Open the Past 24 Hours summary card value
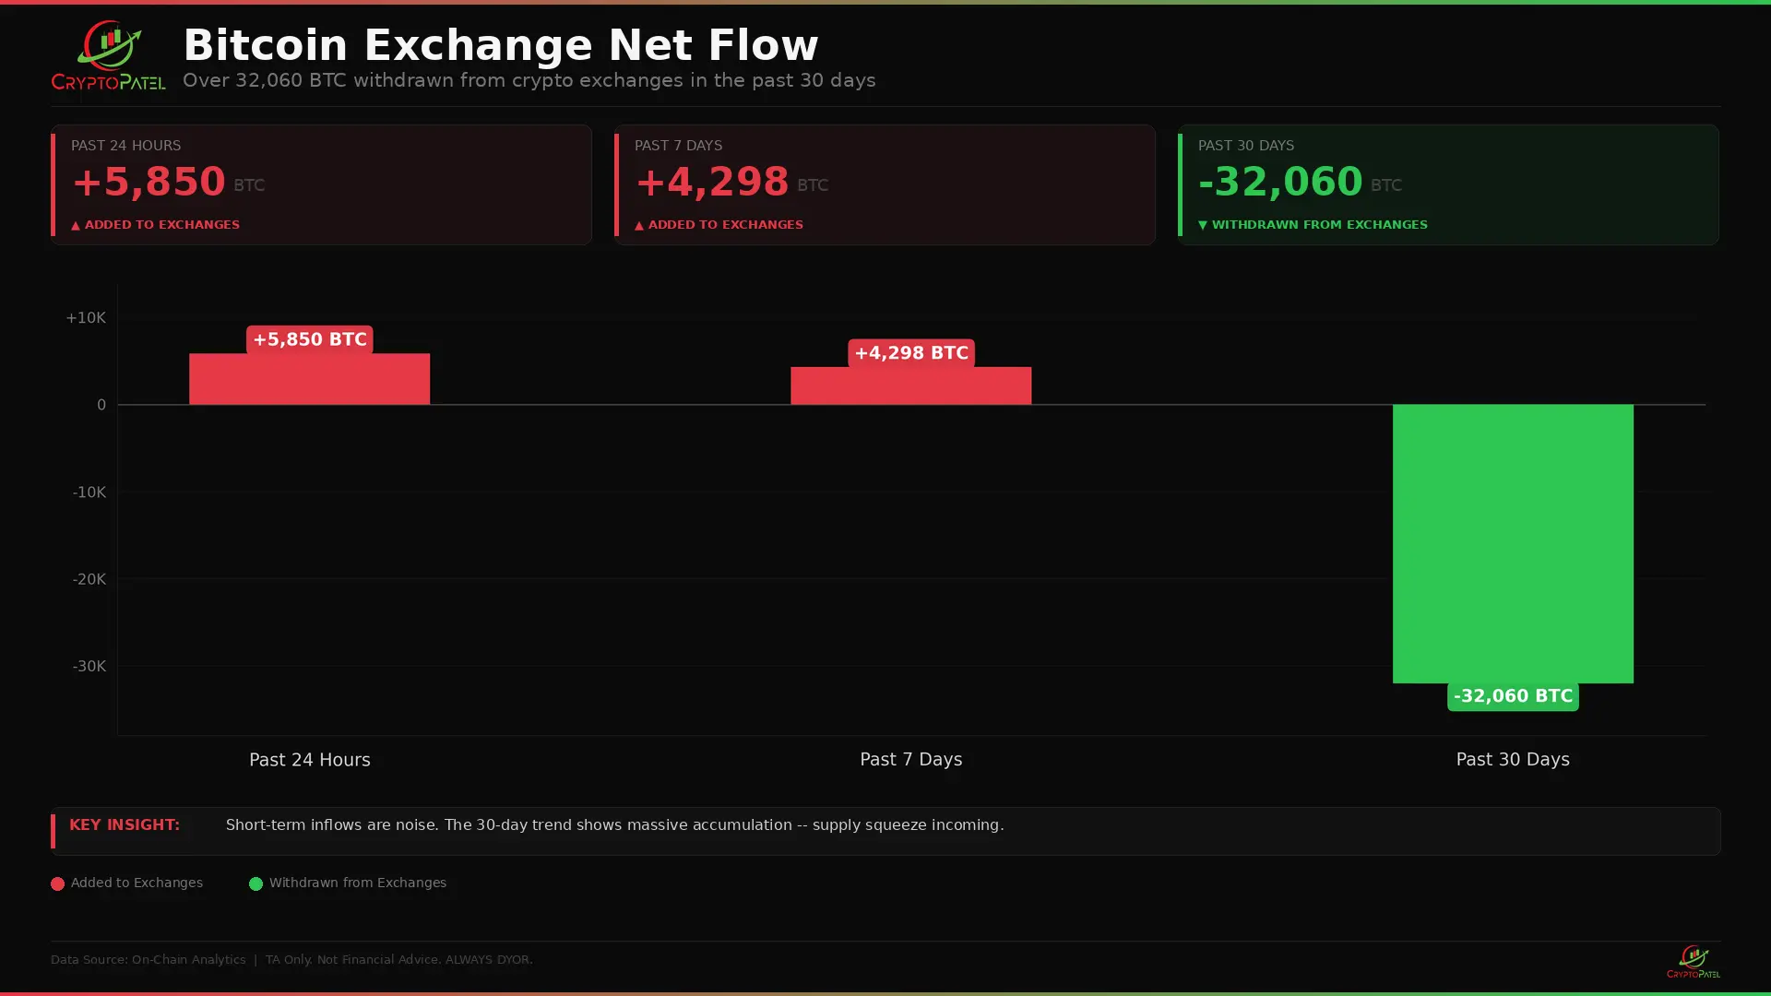This screenshot has width=1771, height=996. (x=149, y=182)
